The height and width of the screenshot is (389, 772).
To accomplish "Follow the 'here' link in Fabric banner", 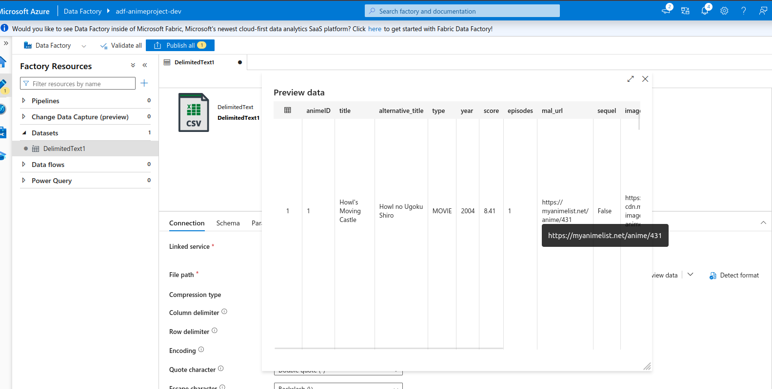I will pyautogui.click(x=375, y=29).
